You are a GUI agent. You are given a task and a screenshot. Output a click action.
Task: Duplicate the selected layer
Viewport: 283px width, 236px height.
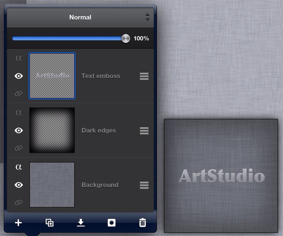pos(49,223)
